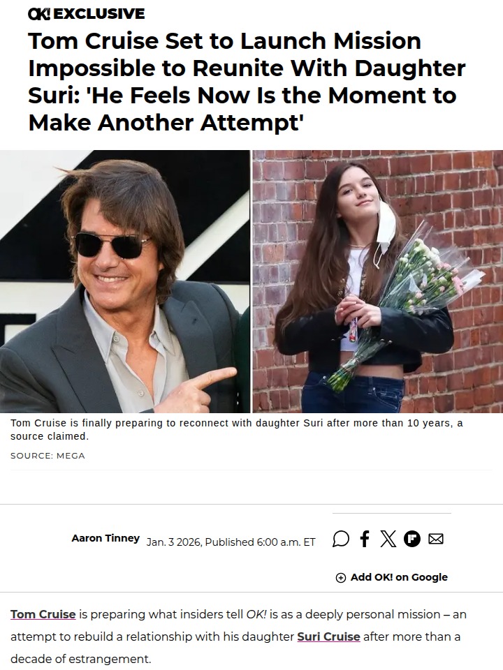Share the article by email envelope icon
503x670 pixels.
tap(436, 539)
